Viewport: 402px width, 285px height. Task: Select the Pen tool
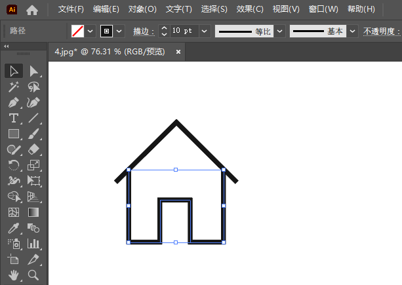[x=14, y=102]
